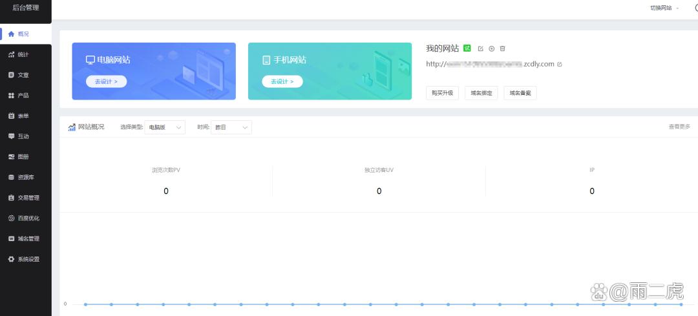Image resolution: width=698 pixels, height=316 pixels.
Task: Open the 概况 overview menu item
Action: [x=25, y=34]
